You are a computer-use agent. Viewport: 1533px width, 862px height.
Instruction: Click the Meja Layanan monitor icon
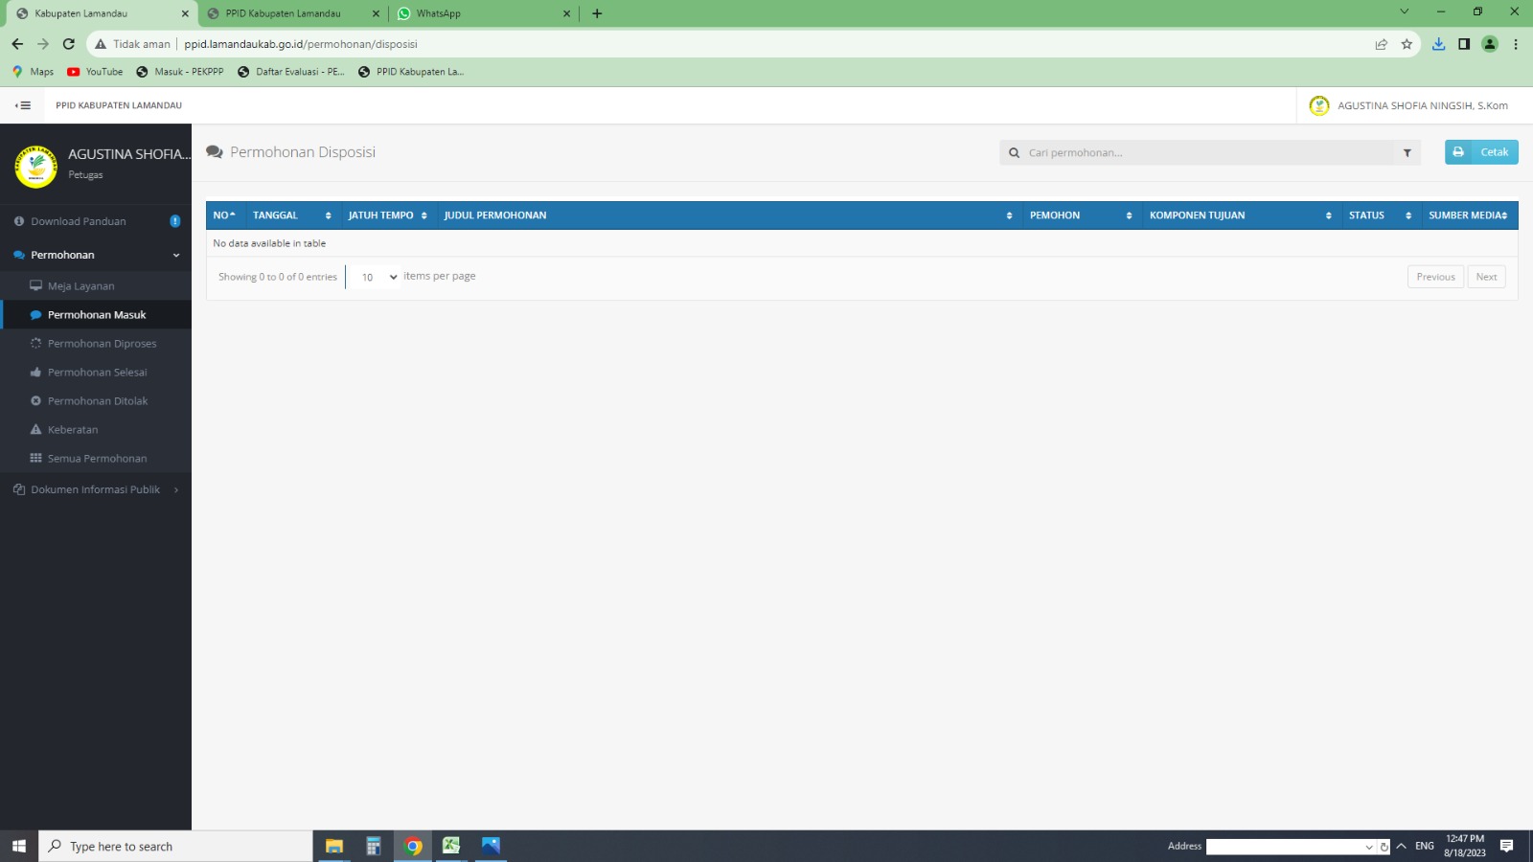(x=35, y=285)
